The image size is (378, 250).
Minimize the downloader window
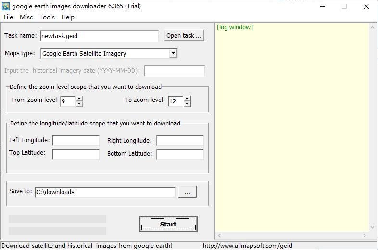pyautogui.click(x=323, y=6)
